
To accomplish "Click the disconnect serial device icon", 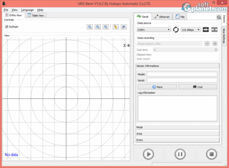I will click(x=214, y=30).
